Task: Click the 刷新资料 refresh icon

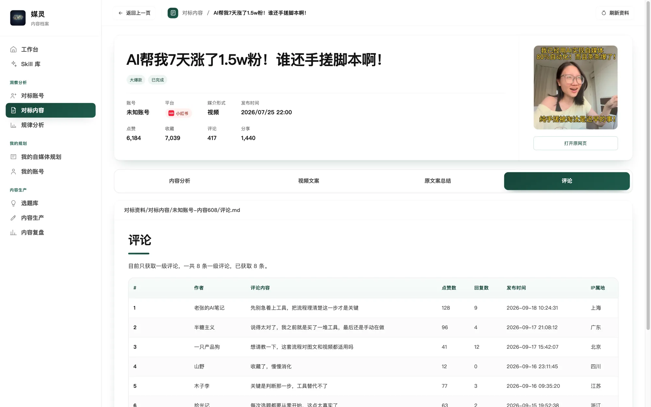Action: click(604, 13)
